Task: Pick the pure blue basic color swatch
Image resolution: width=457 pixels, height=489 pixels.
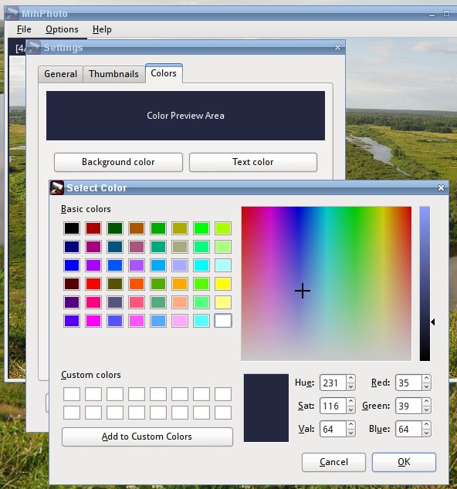Action: pyautogui.click(x=72, y=265)
